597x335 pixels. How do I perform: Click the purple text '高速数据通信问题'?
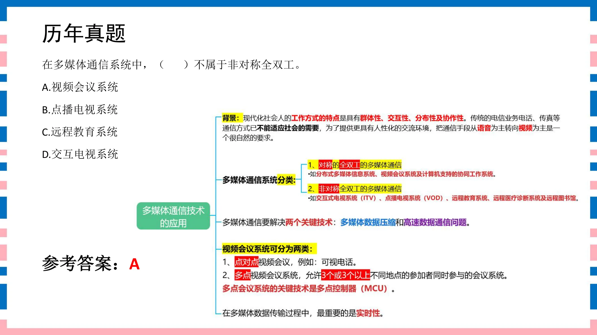(435, 222)
